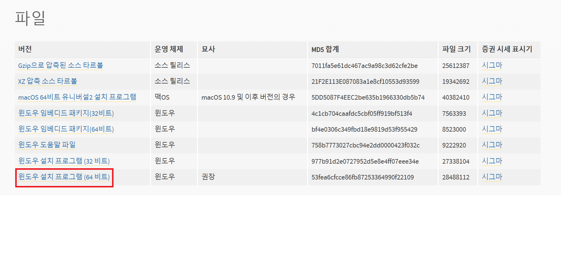Open the XZ 압축 소스 타르볼 link
Image resolution: width=561 pixels, height=256 pixels.
point(47,81)
